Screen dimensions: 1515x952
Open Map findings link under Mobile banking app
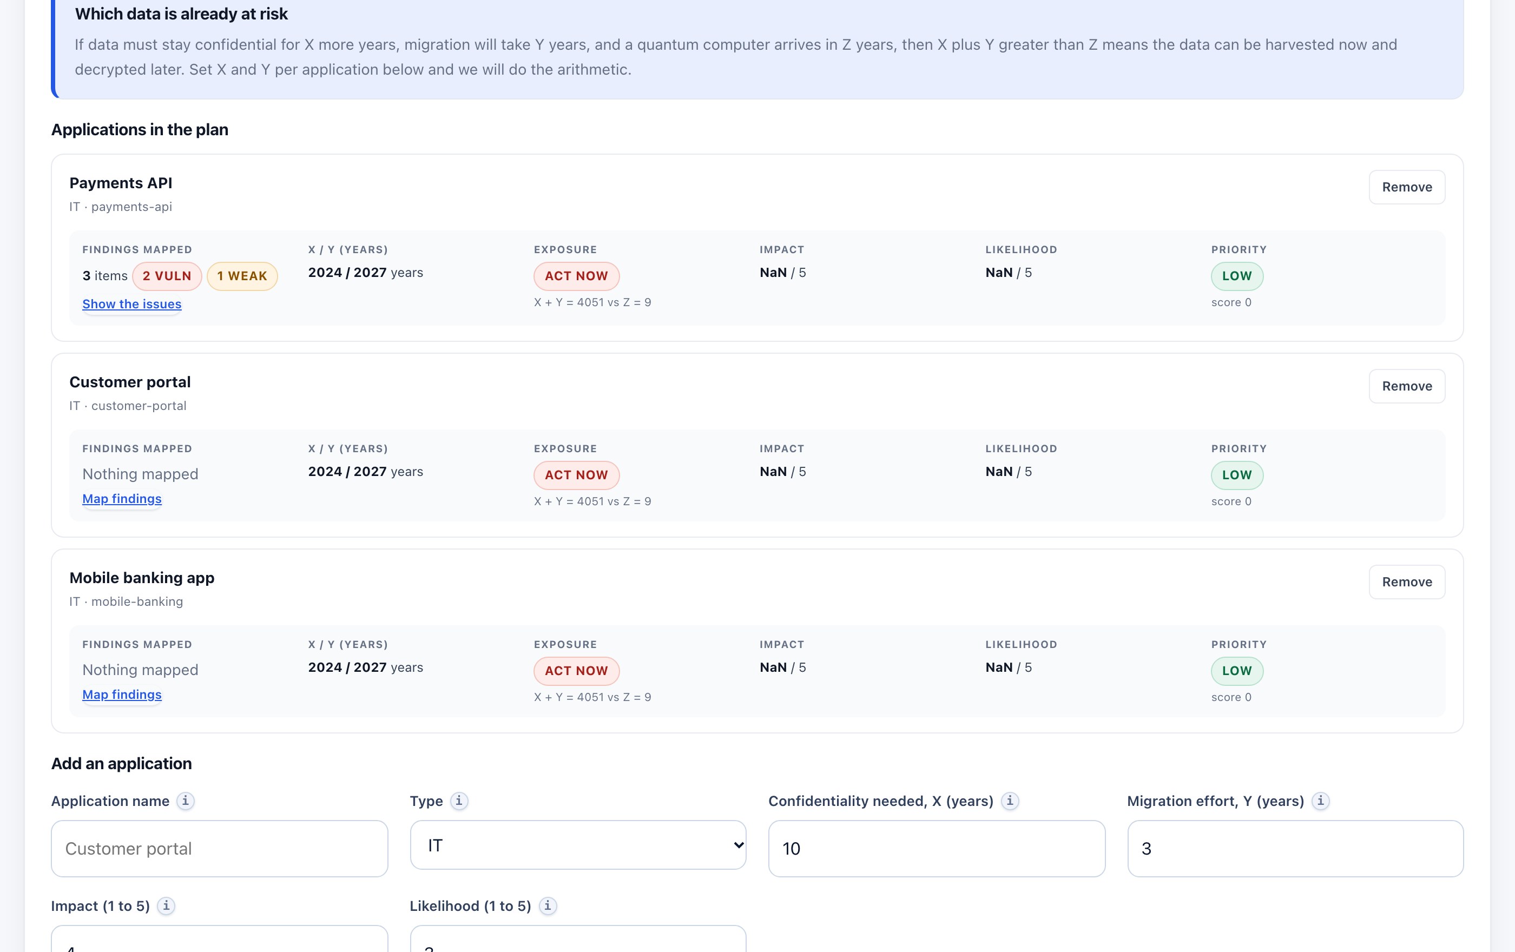click(122, 694)
